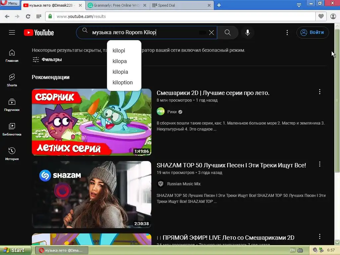Image resolution: width=340 pixels, height=255 pixels.
Task: Add page to bookmarks heart icon
Action: pyautogui.click(x=321, y=16)
